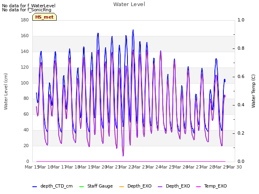
Task: Click the 'No data for f_WaterLevel' message
Action: coord(29,6)
